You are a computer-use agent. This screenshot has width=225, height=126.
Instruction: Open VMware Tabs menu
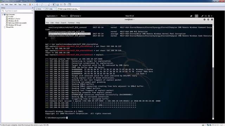[20, 5]
